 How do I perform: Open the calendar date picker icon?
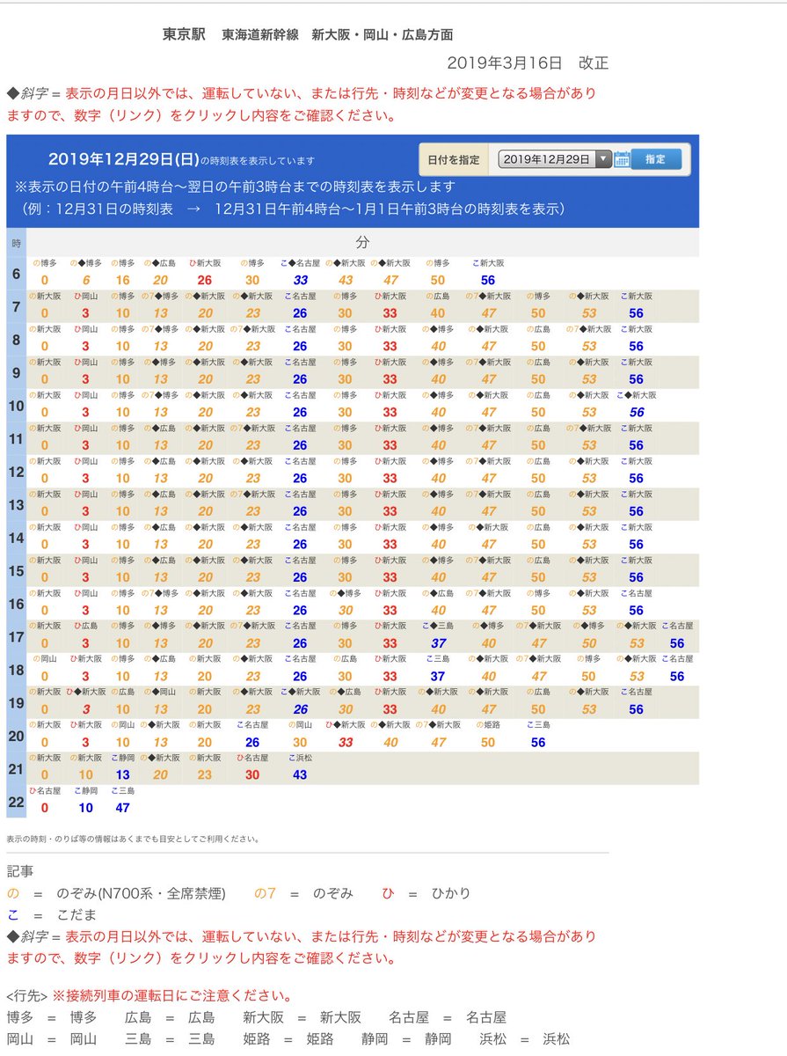point(622,159)
